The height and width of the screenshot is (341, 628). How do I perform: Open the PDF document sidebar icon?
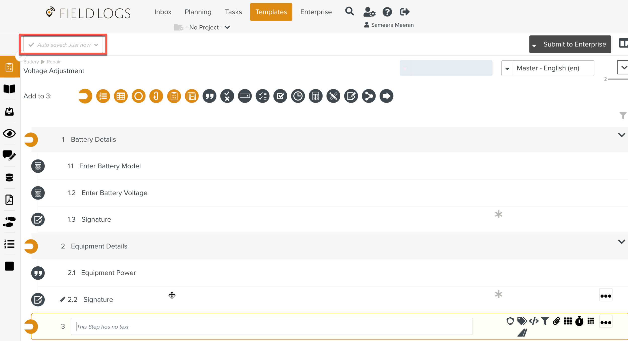pyautogui.click(x=10, y=200)
